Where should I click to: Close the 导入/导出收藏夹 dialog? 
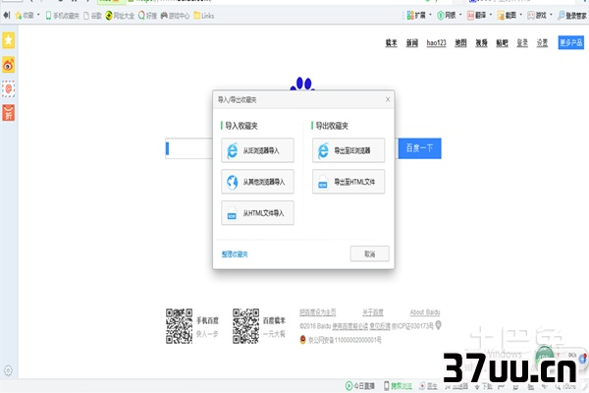388,99
